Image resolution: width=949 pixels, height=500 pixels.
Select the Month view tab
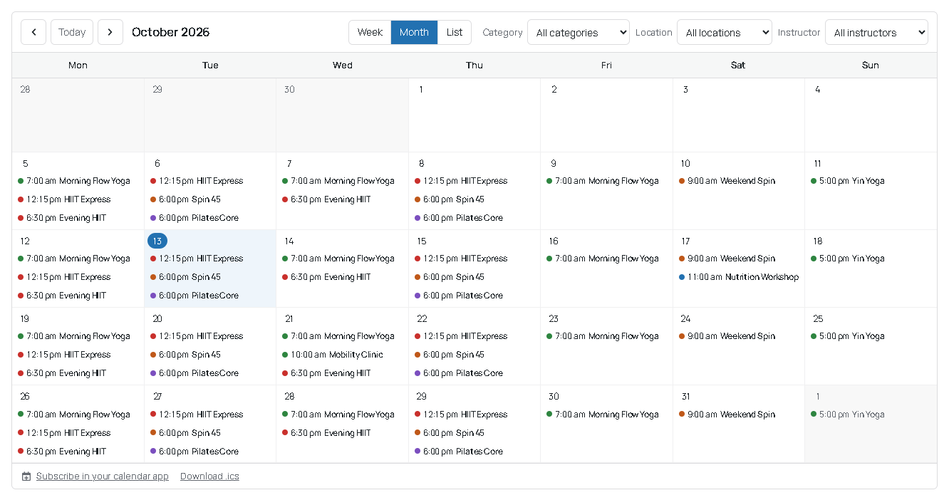[x=414, y=32]
